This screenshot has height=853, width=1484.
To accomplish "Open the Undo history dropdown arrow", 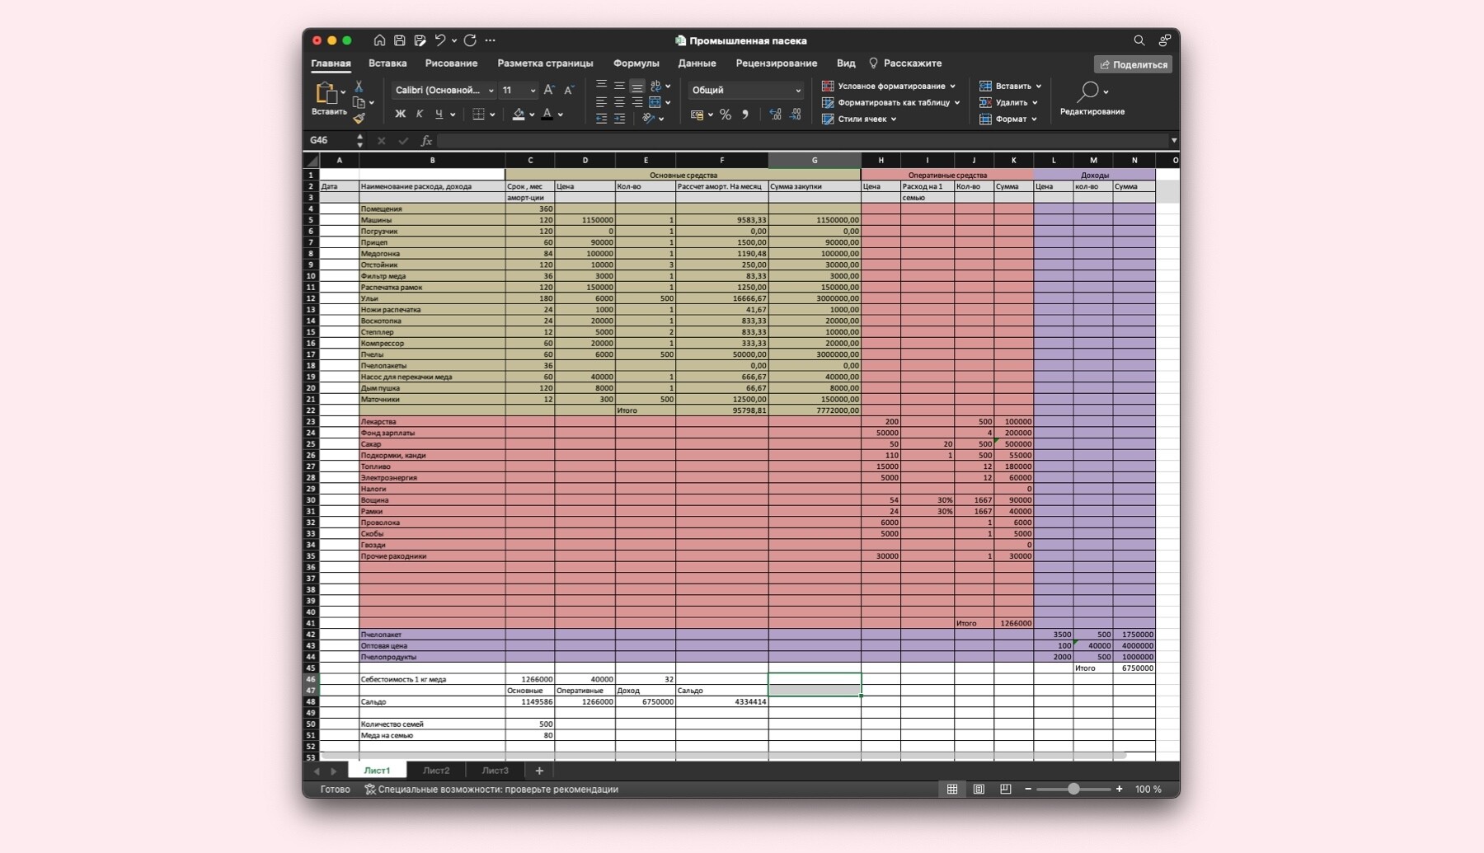I will pos(454,40).
